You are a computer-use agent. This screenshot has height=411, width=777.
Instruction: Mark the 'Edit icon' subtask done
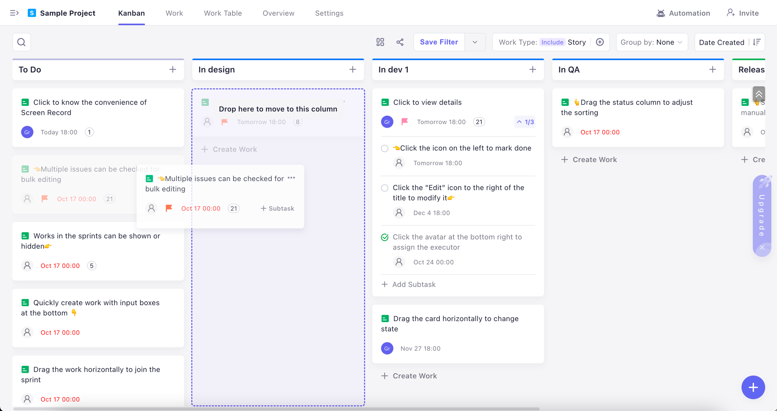click(384, 188)
